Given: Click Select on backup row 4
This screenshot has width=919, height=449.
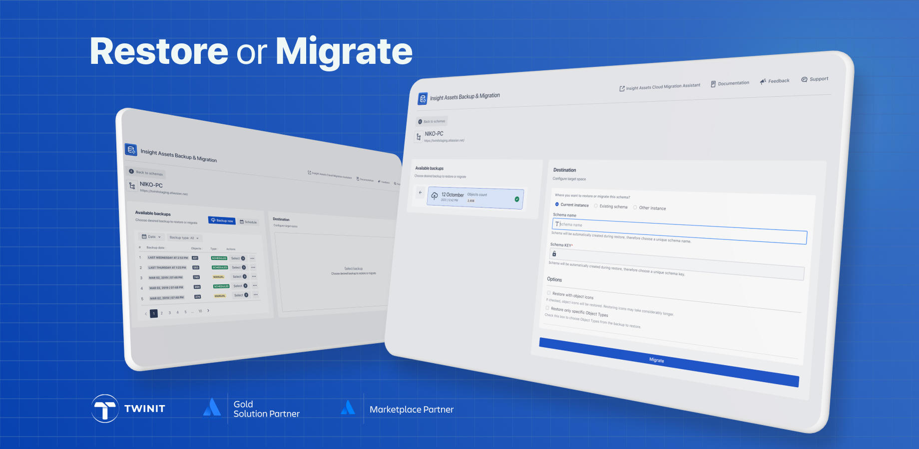Looking at the screenshot, I should click(x=241, y=286).
